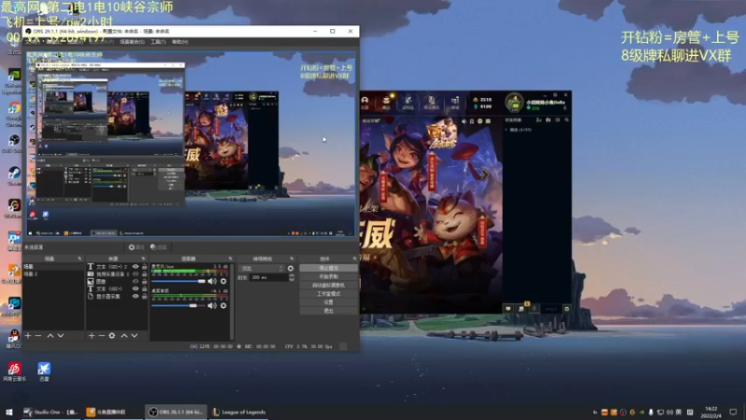Image resolution: width=746 pixels, height=420 pixels.
Task: Move the selected scene up
Action: (x=50, y=336)
